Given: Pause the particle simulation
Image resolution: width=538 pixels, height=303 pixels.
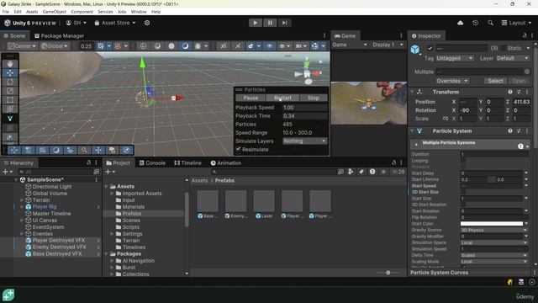Looking at the screenshot, I should tap(251, 98).
